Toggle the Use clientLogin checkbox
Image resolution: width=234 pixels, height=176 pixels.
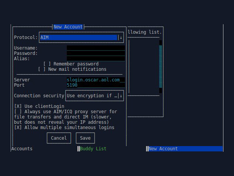(18, 106)
